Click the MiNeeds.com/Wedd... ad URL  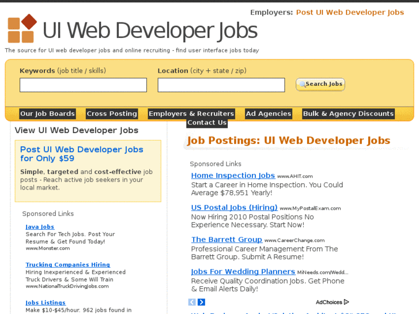coord(323,273)
